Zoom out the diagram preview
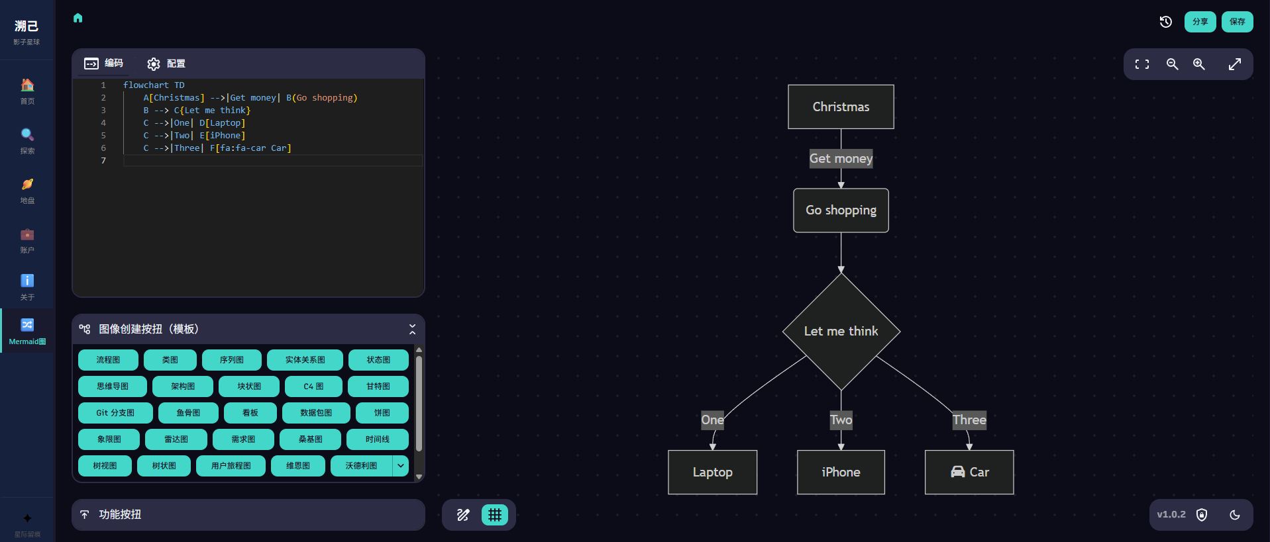1270x542 pixels. pyautogui.click(x=1173, y=64)
